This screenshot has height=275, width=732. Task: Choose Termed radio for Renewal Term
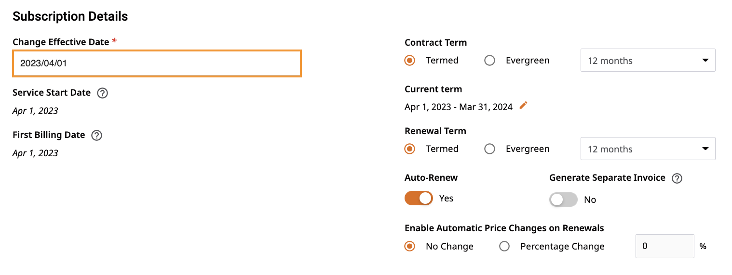[410, 149]
